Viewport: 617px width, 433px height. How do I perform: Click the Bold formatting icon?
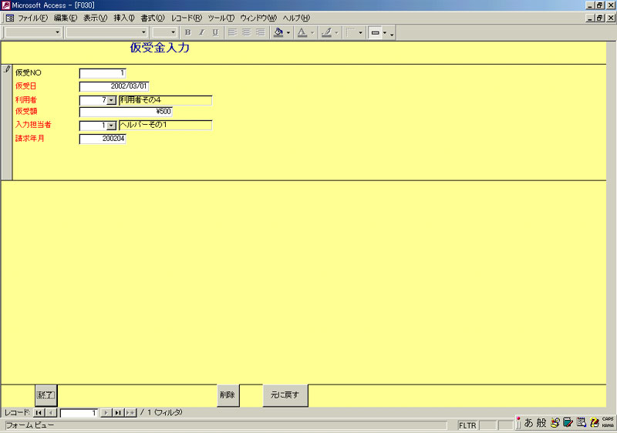pyautogui.click(x=187, y=32)
